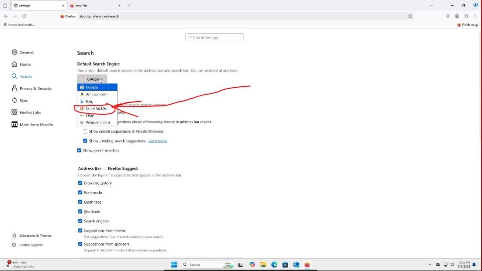The width and height of the screenshot is (482, 271).
Task: Launch Copilot from the taskbar
Action: click(x=252, y=264)
